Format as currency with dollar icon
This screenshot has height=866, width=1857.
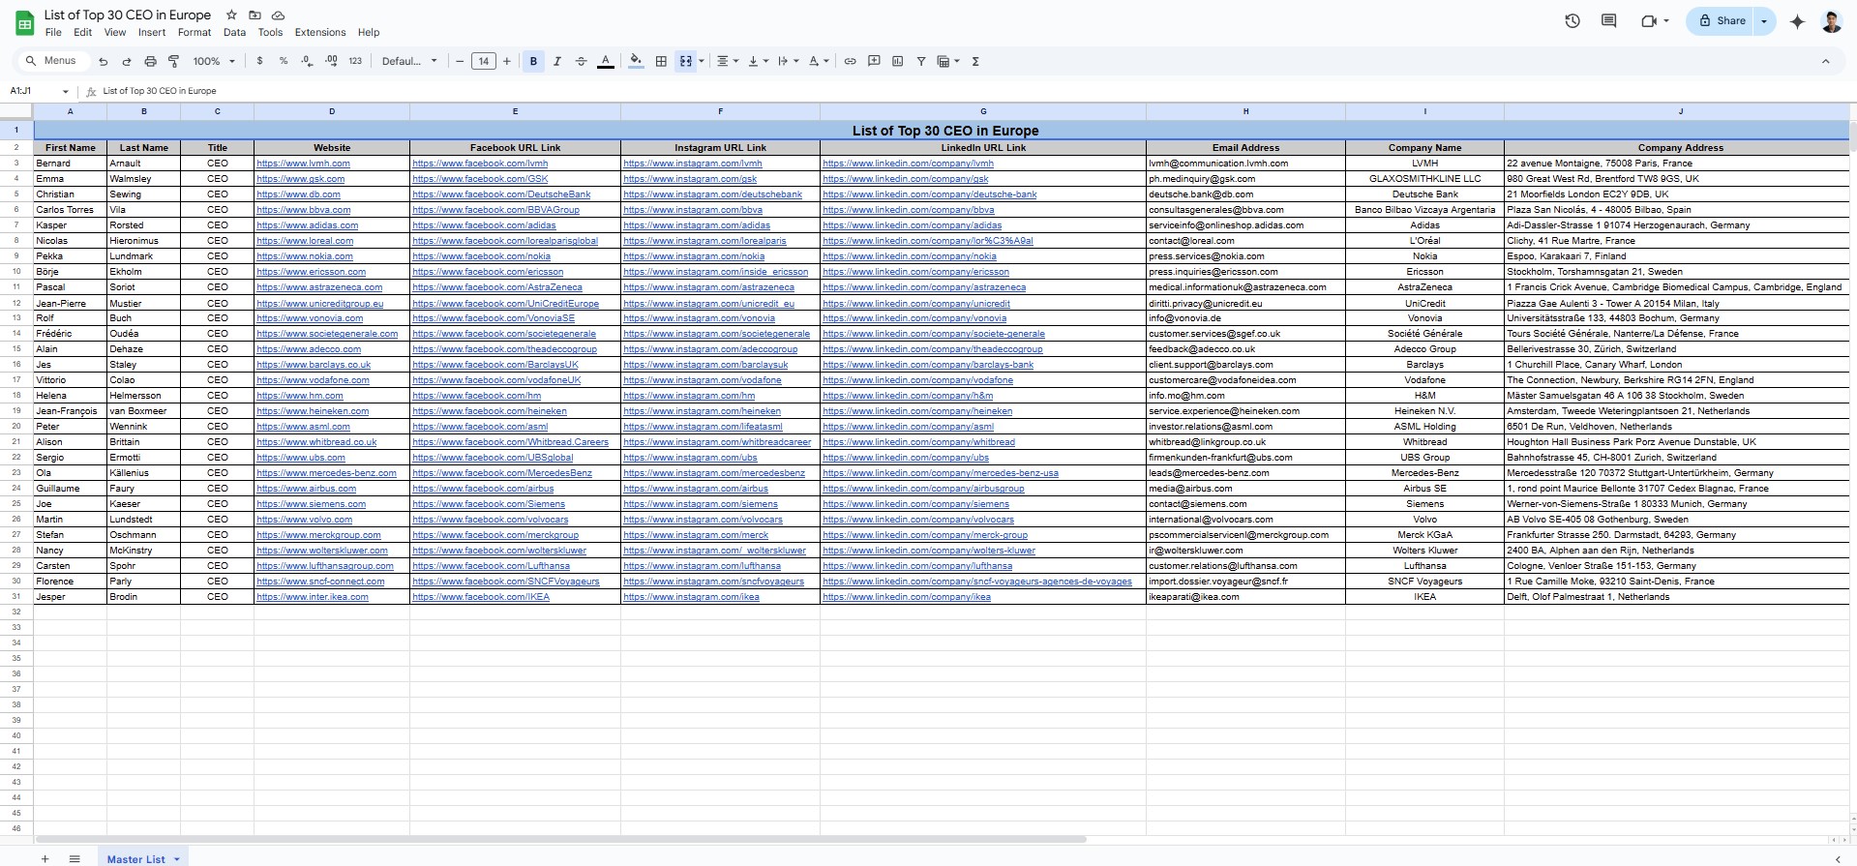pyautogui.click(x=259, y=61)
